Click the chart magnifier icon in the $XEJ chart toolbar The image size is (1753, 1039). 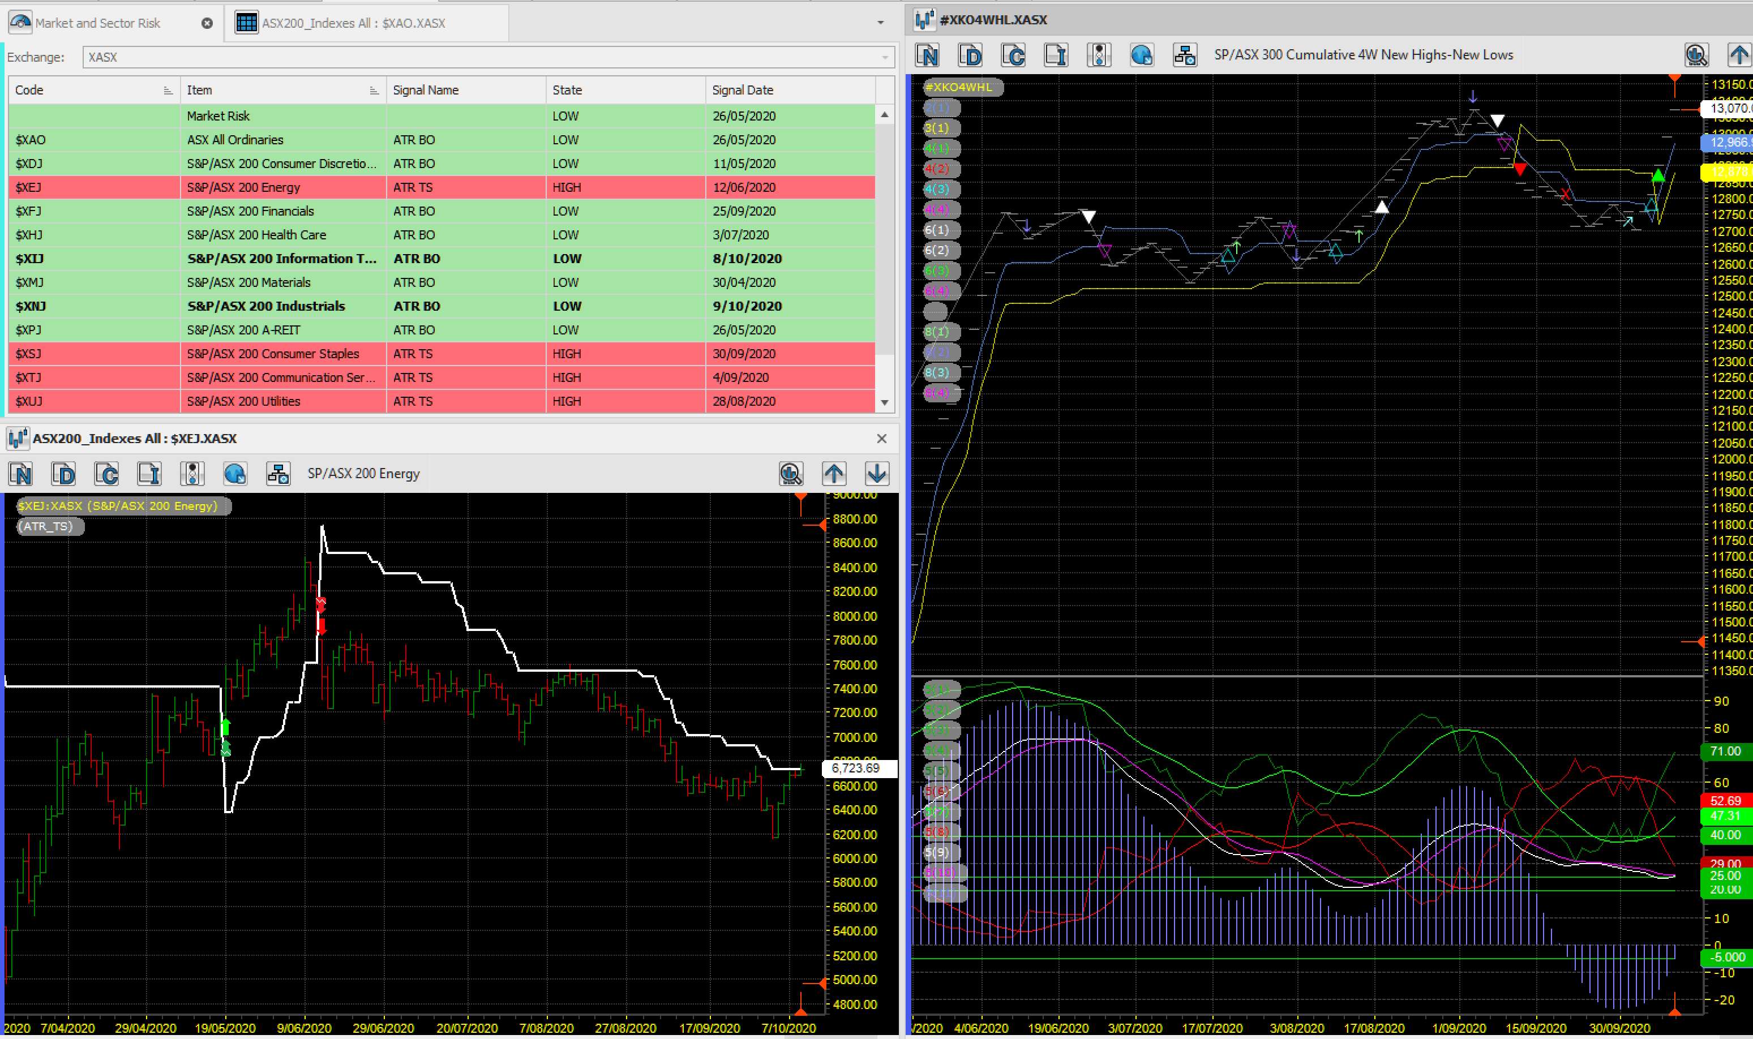click(x=791, y=474)
